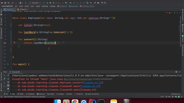Navigate back with the left arrow
The height and width of the screenshot is (103, 184).
click(x=13, y=3)
